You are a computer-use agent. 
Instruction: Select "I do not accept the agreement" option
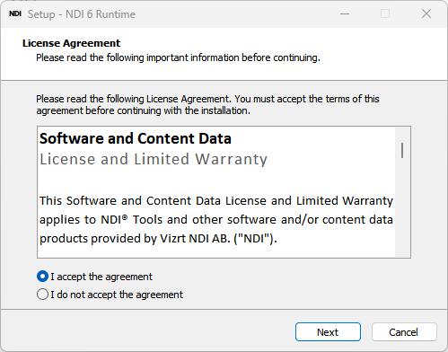pos(42,295)
